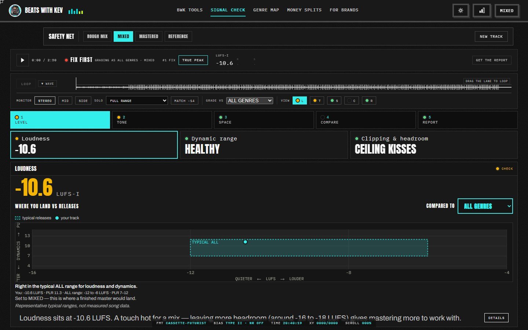Viewport: 528px width, 330px height.
Task: Click the Mixed button in top right
Action: click(507, 11)
